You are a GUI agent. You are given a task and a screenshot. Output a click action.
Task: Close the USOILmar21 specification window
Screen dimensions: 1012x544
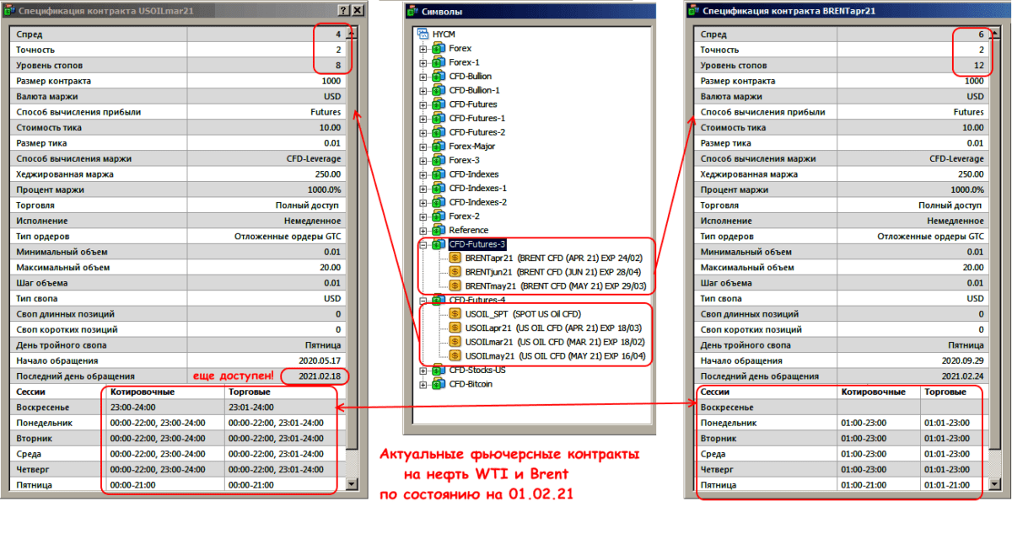tap(358, 10)
